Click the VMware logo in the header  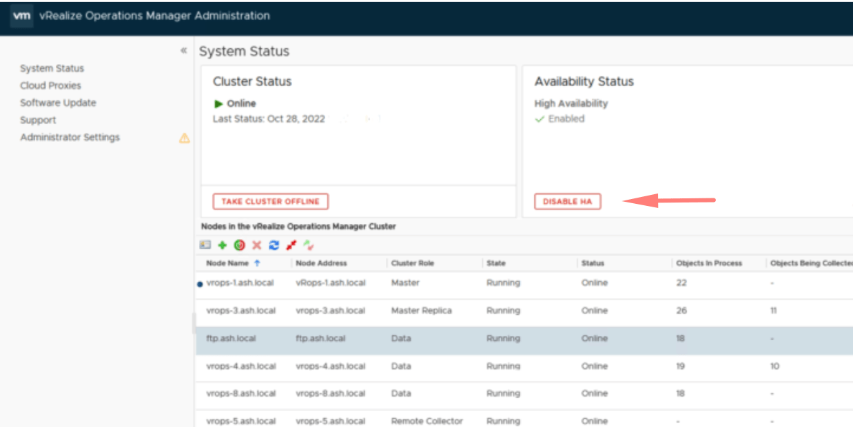[x=22, y=15]
